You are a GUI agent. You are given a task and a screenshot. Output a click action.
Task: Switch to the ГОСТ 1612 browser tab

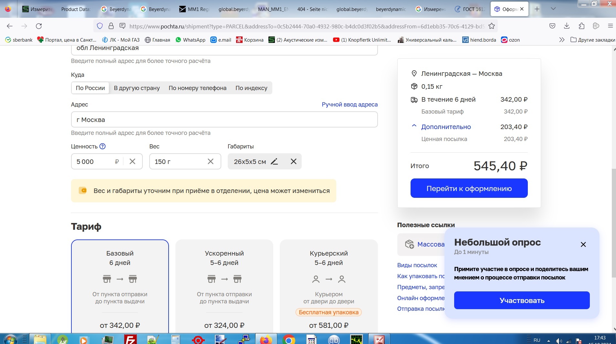(470, 9)
